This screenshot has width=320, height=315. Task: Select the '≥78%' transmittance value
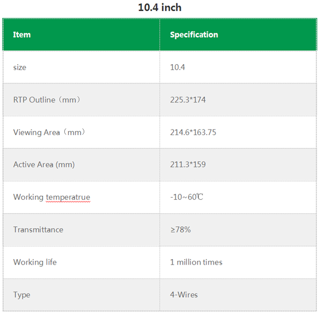point(180,230)
